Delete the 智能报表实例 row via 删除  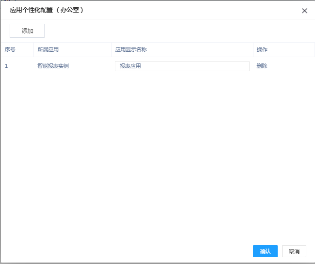pyautogui.click(x=262, y=66)
